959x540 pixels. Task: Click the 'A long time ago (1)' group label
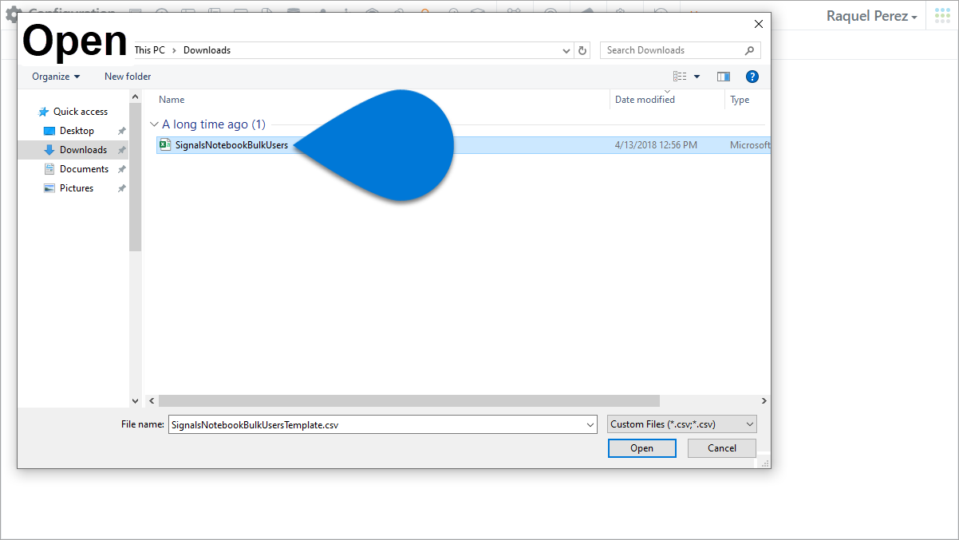[214, 124]
